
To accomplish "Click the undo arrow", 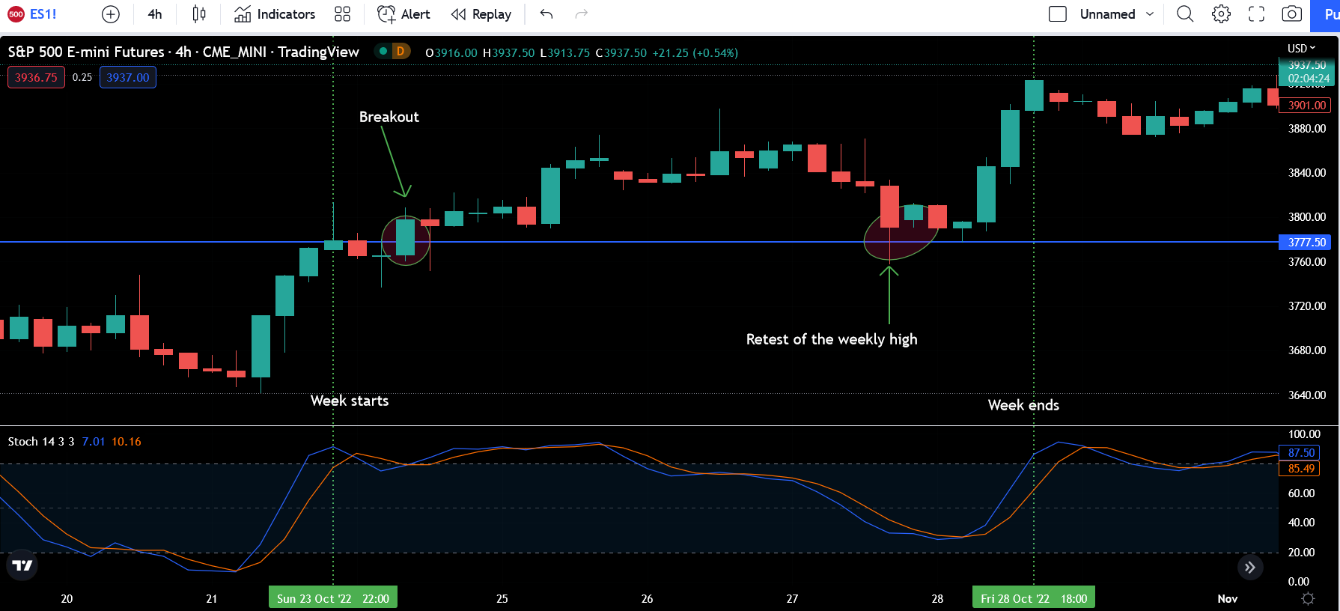I will coord(546,14).
